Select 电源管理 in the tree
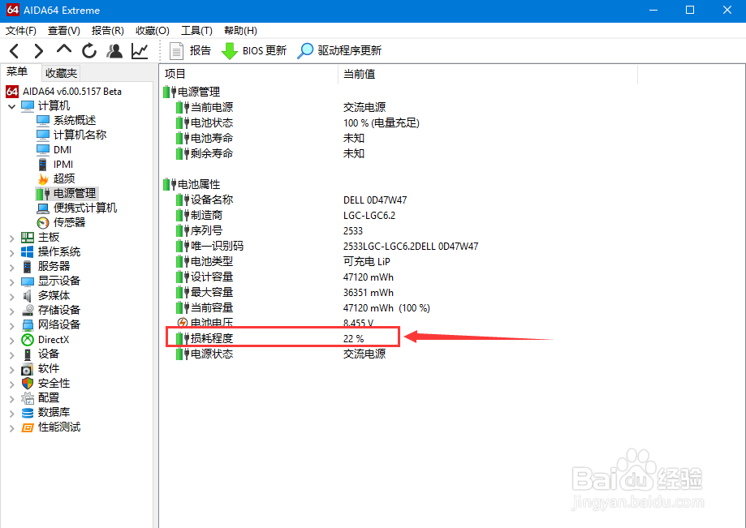Viewport: 746px width, 528px height. coord(66,193)
